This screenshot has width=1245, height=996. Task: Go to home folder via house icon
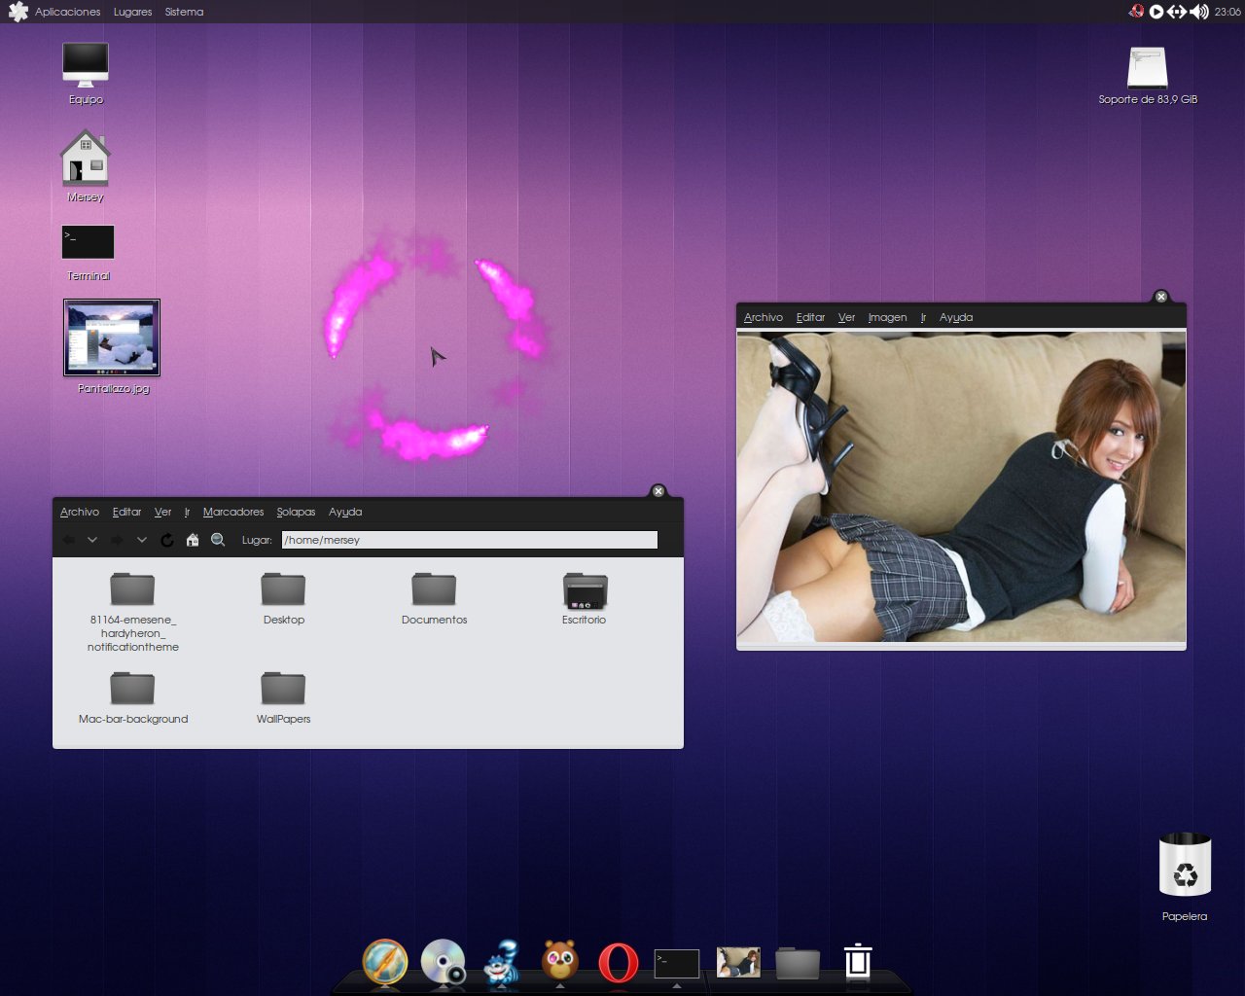coord(193,540)
